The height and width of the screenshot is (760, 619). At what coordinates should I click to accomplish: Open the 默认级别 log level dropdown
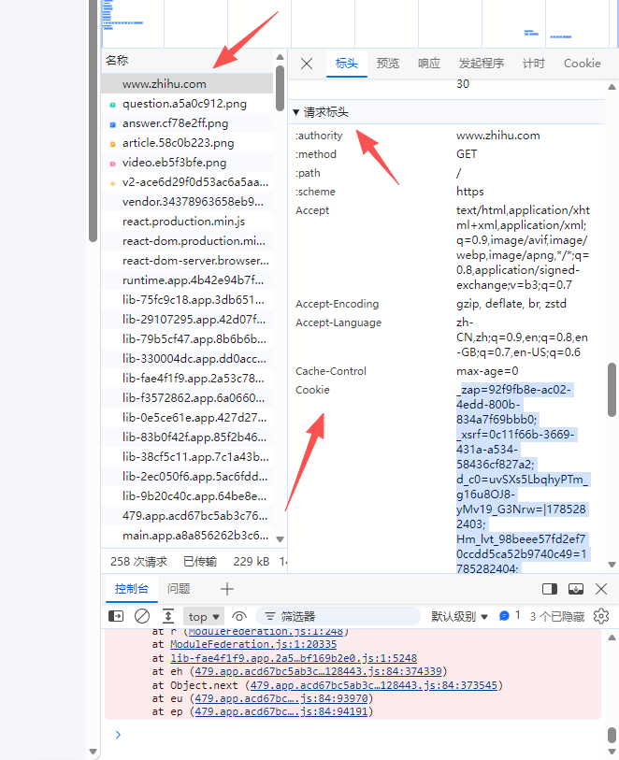(459, 617)
